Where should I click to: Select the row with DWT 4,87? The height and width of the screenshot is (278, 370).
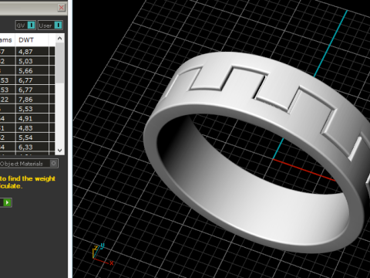(x=27, y=52)
